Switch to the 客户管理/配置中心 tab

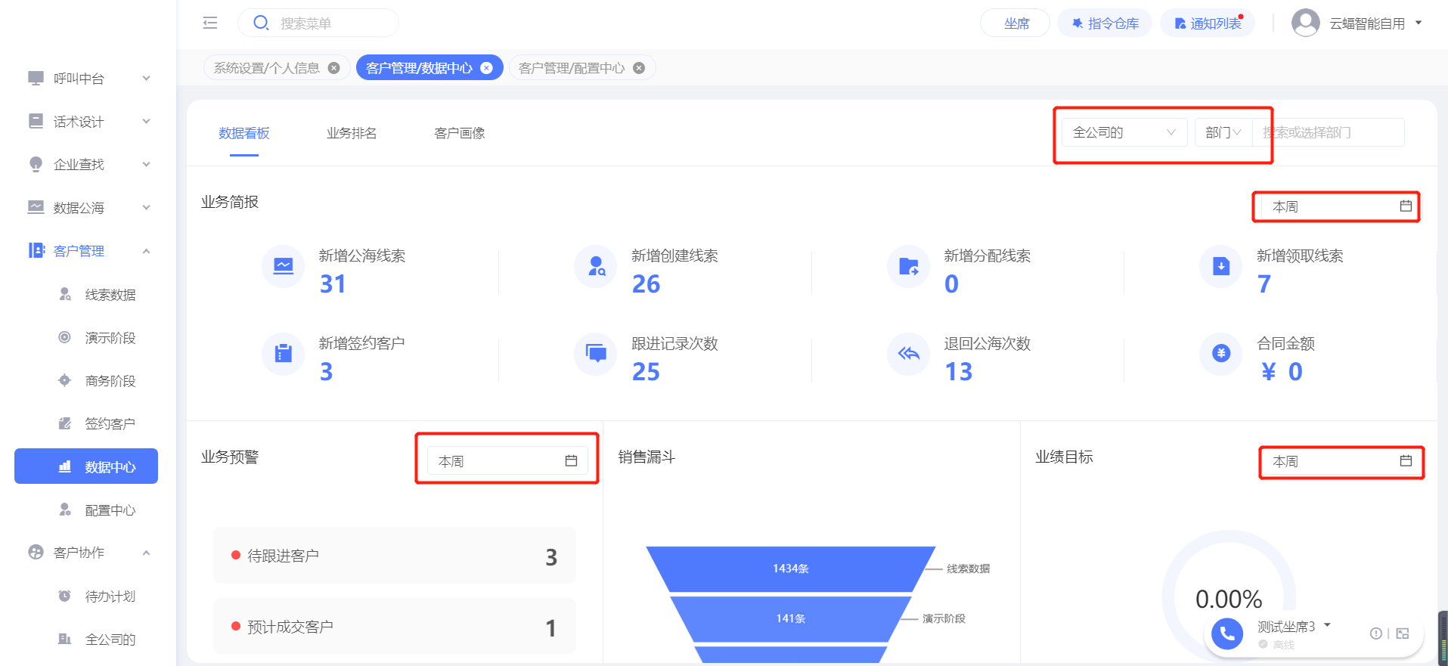572,68
